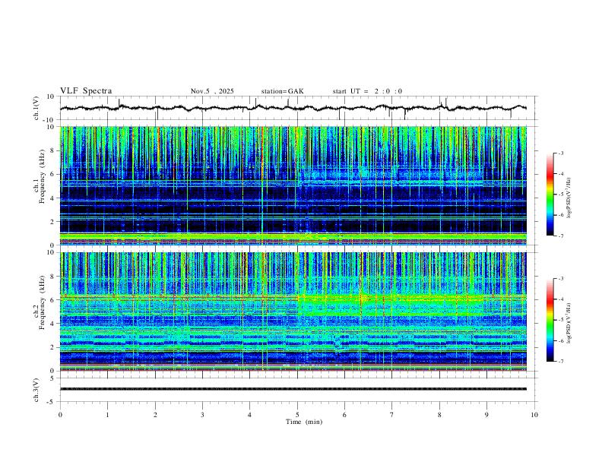Click the ch.2 spectrogram panel
602x465 pixels.
pyautogui.click(x=293, y=312)
